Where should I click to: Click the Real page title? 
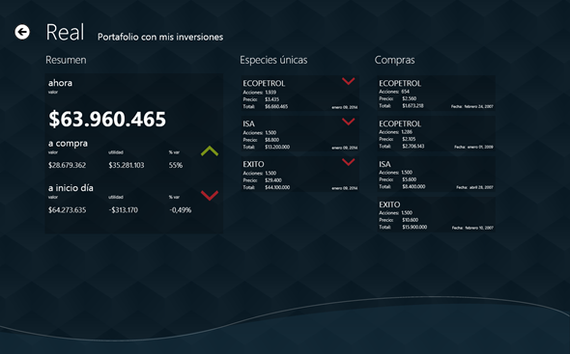pyautogui.click(x=65, y=32)
